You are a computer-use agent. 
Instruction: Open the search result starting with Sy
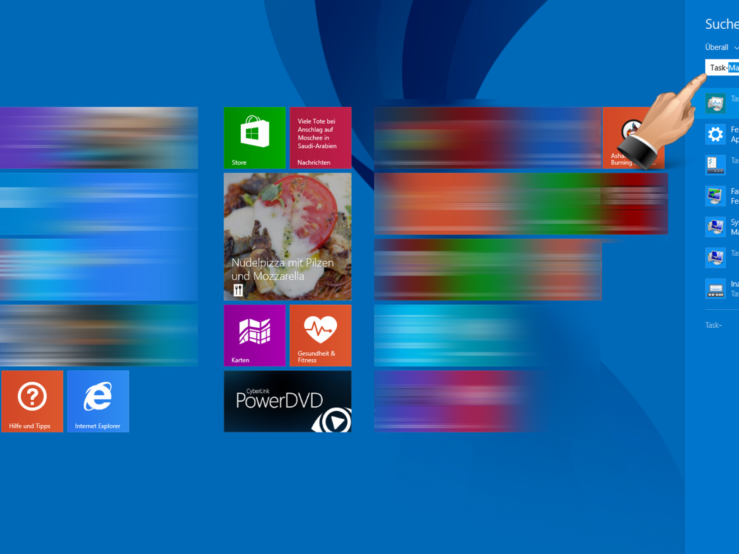coord(721,227)
